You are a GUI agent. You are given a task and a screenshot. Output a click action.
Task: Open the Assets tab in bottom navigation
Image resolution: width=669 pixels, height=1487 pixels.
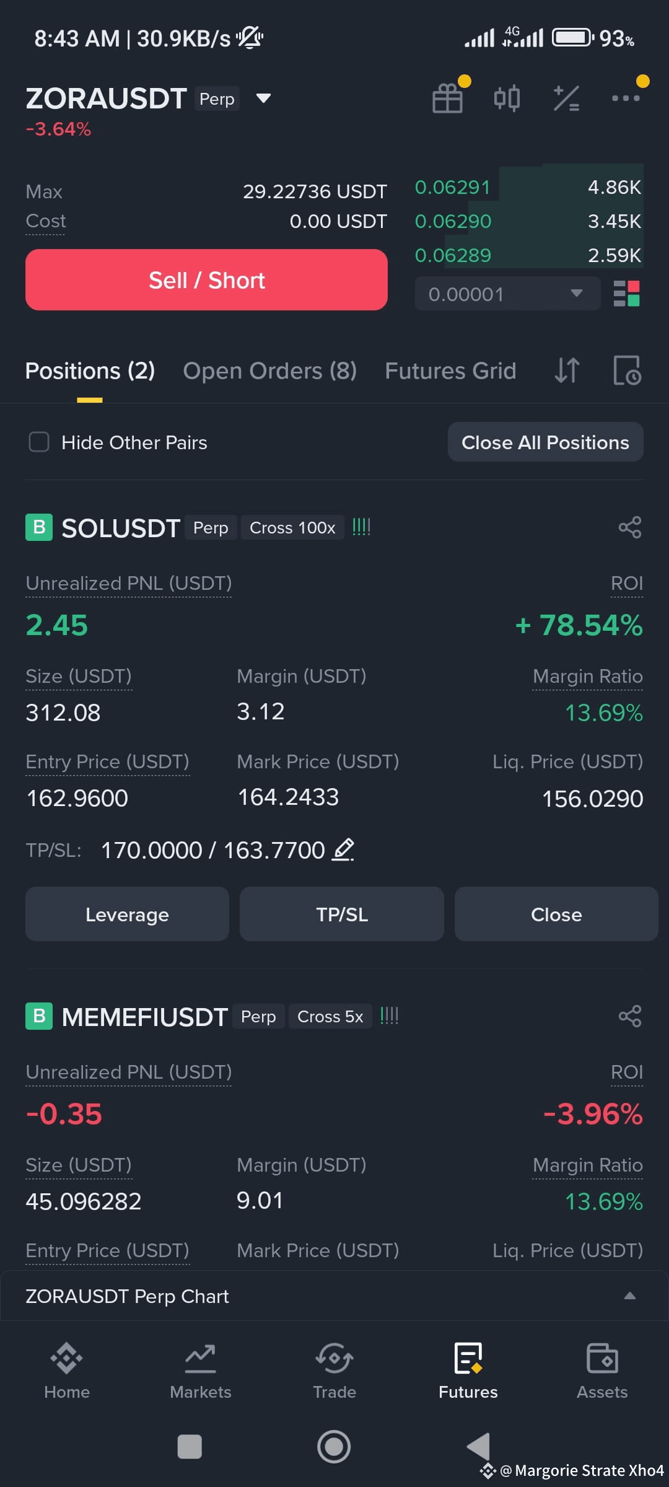pyautogui.click(x=602, y=1371)
